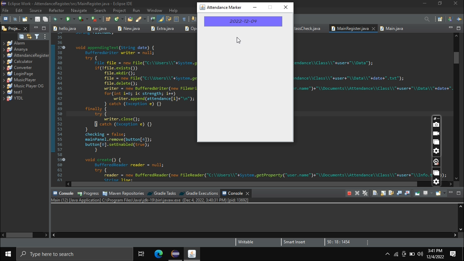Switch to the MainRegister.java editor tab
This screenshot has height=261, width=464.
[x=352, y=29]
